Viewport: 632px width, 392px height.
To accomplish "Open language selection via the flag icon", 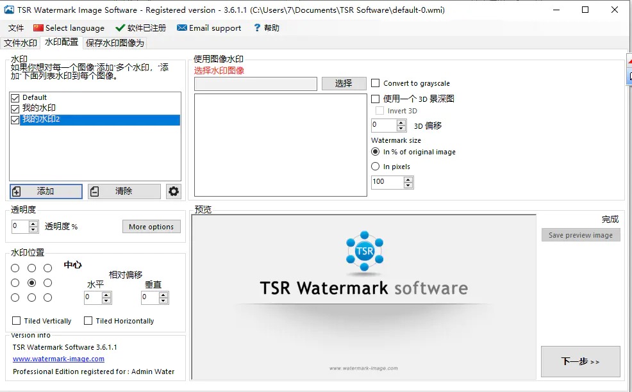I will (38, 28).
